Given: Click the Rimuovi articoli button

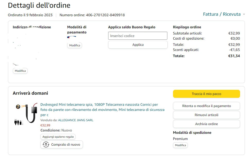Looking at the screenshot, I should point(206,115).
